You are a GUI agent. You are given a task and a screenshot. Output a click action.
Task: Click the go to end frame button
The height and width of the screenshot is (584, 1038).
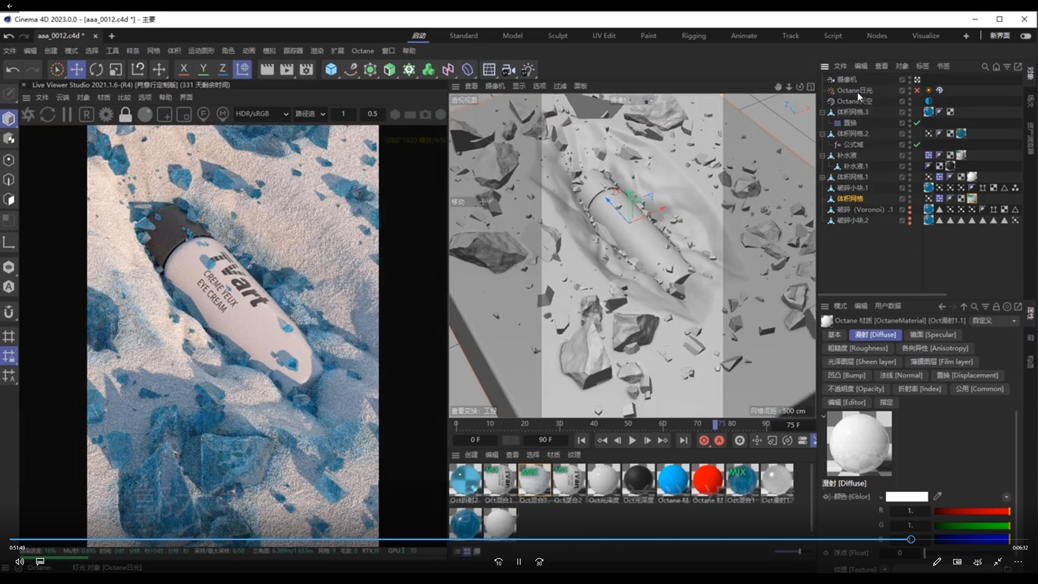tap(683, 441)
